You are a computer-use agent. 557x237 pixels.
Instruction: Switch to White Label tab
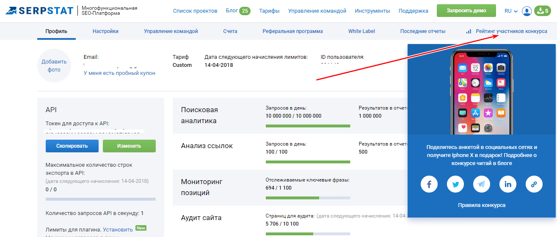pos(361,31)
